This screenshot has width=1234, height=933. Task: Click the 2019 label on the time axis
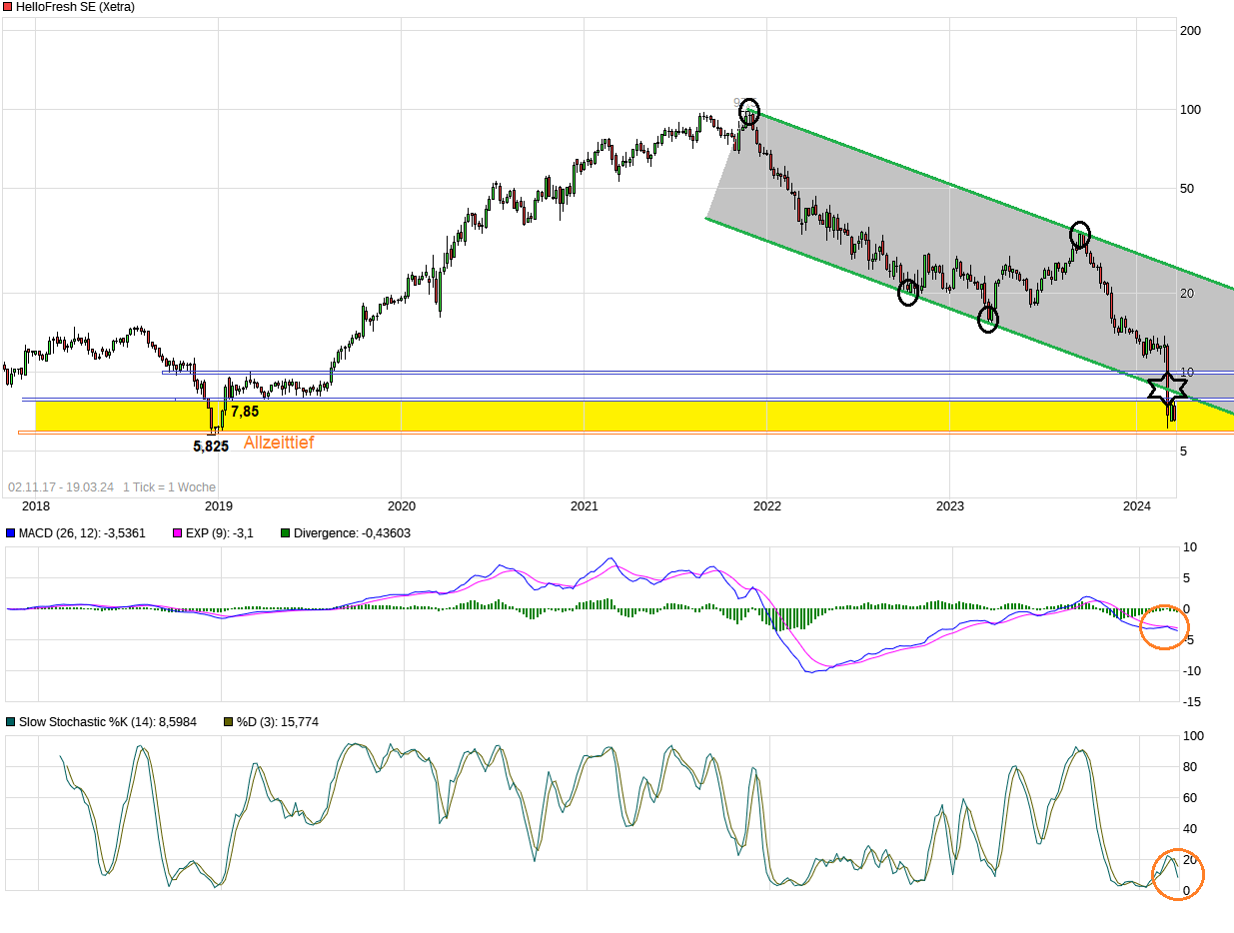tap(218, 506)
